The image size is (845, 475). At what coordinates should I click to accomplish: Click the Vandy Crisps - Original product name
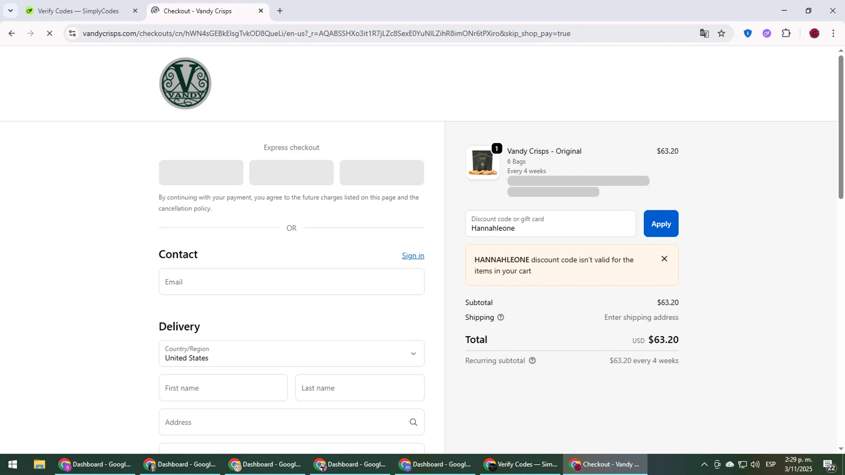pyautogui.click(x=544, y=151)
